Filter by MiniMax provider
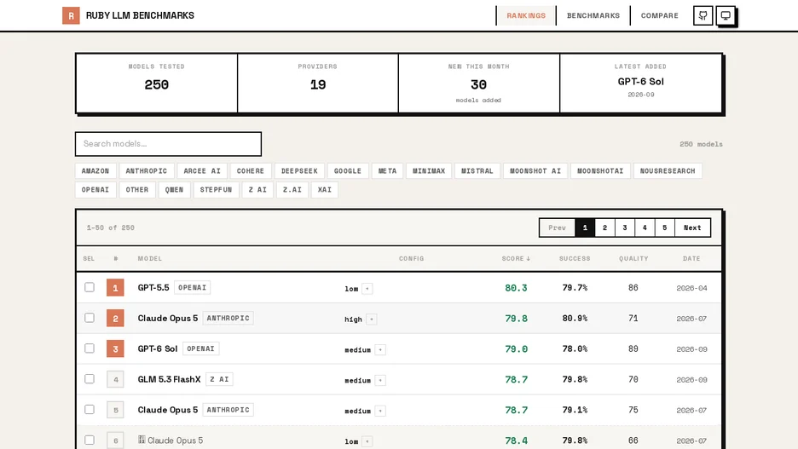Screen dimensions: 798x449 click(x=429, y=171)
